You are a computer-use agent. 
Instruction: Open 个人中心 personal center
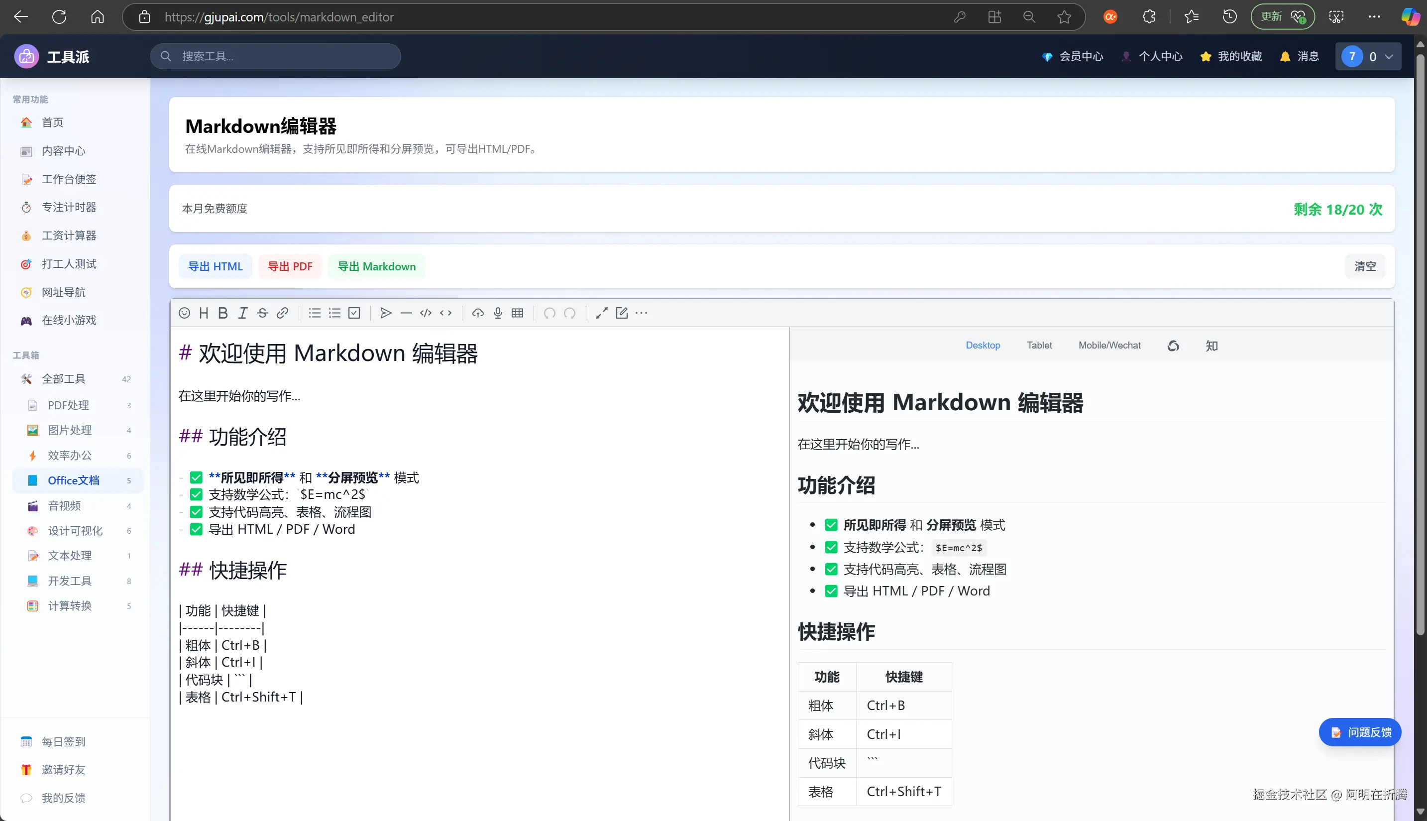click(1152, 56)
